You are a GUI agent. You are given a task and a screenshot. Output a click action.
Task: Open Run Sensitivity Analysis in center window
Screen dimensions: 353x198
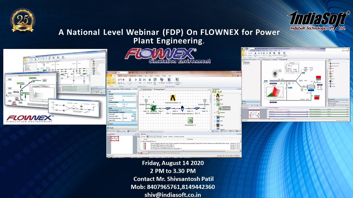tap(177, 81)
